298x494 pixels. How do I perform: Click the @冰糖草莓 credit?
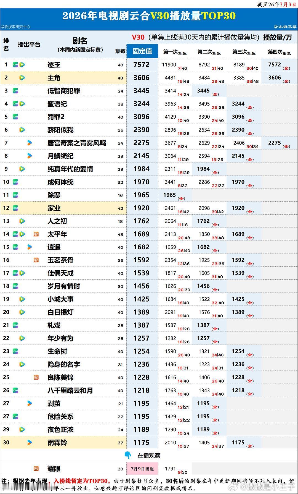point(285,27)
